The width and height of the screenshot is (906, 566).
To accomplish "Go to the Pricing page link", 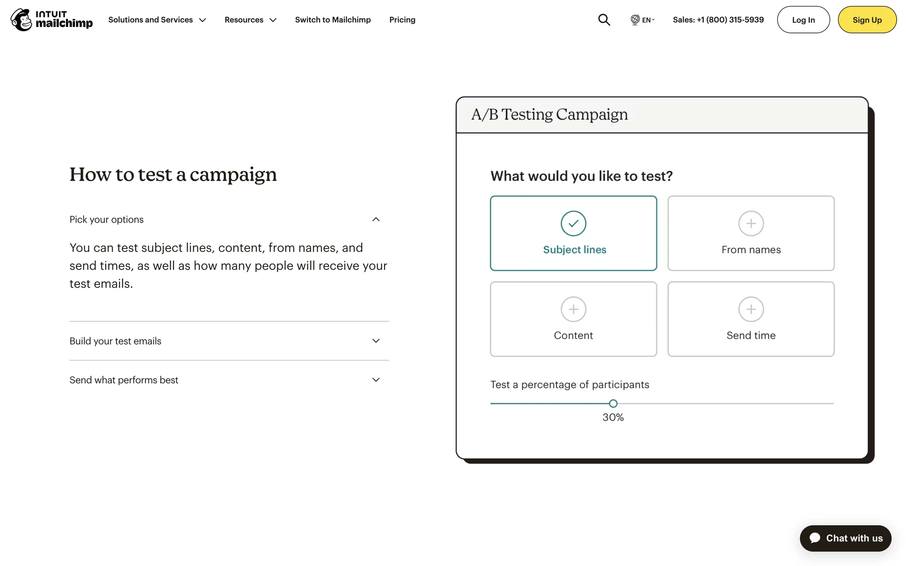I will (x=402, y=20).
